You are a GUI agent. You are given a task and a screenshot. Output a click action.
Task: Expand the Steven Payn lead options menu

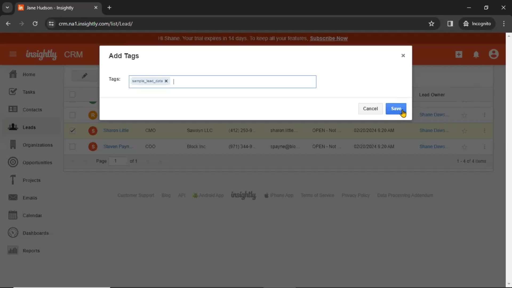coord(485,146)
